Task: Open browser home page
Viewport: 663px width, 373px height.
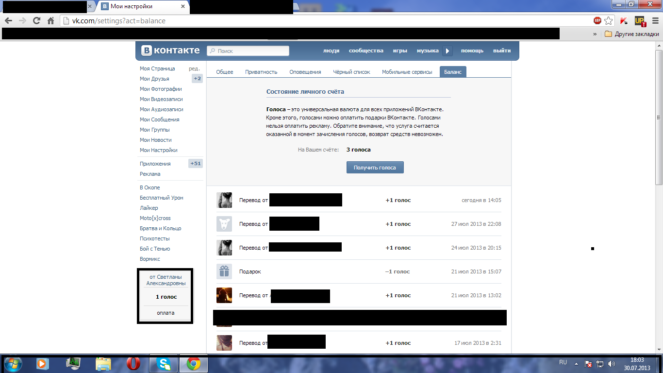Action: pyautogui.click(x=50, y=21)
